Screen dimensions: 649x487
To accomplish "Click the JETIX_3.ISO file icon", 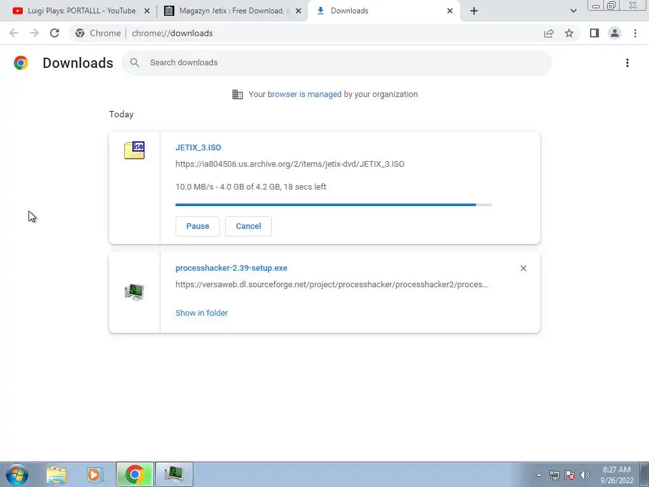I will coord(134,150).
